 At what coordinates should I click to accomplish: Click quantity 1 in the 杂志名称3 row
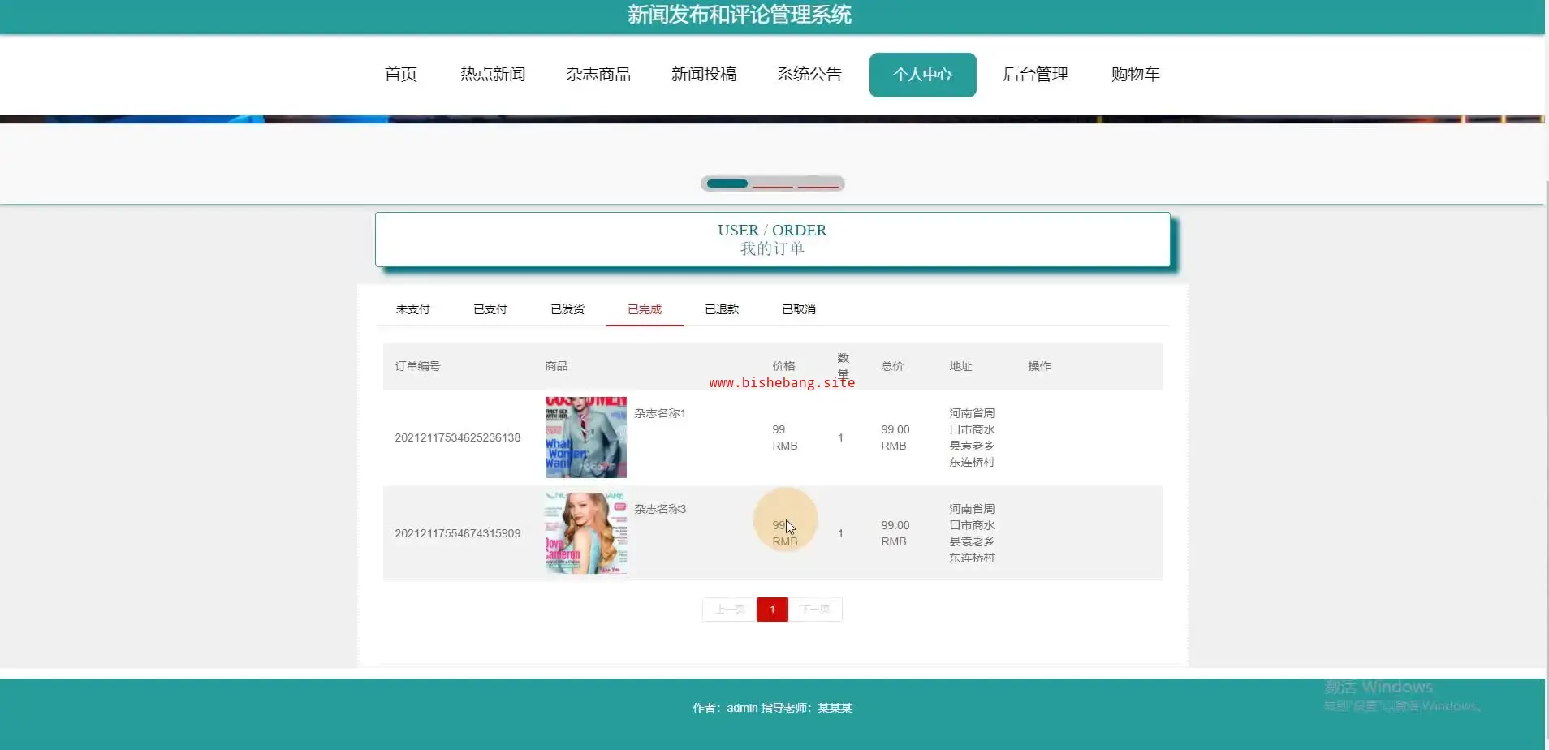point(840,533)
